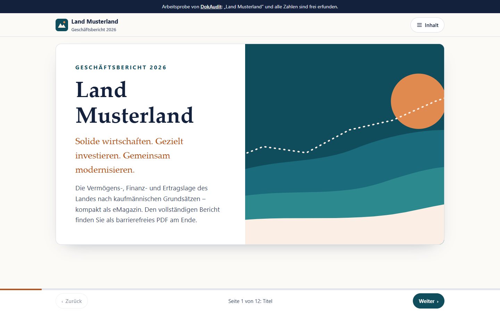500x312 pixels.
Task: Click the cover illustration with orange sun
Action: pos(344,144)
